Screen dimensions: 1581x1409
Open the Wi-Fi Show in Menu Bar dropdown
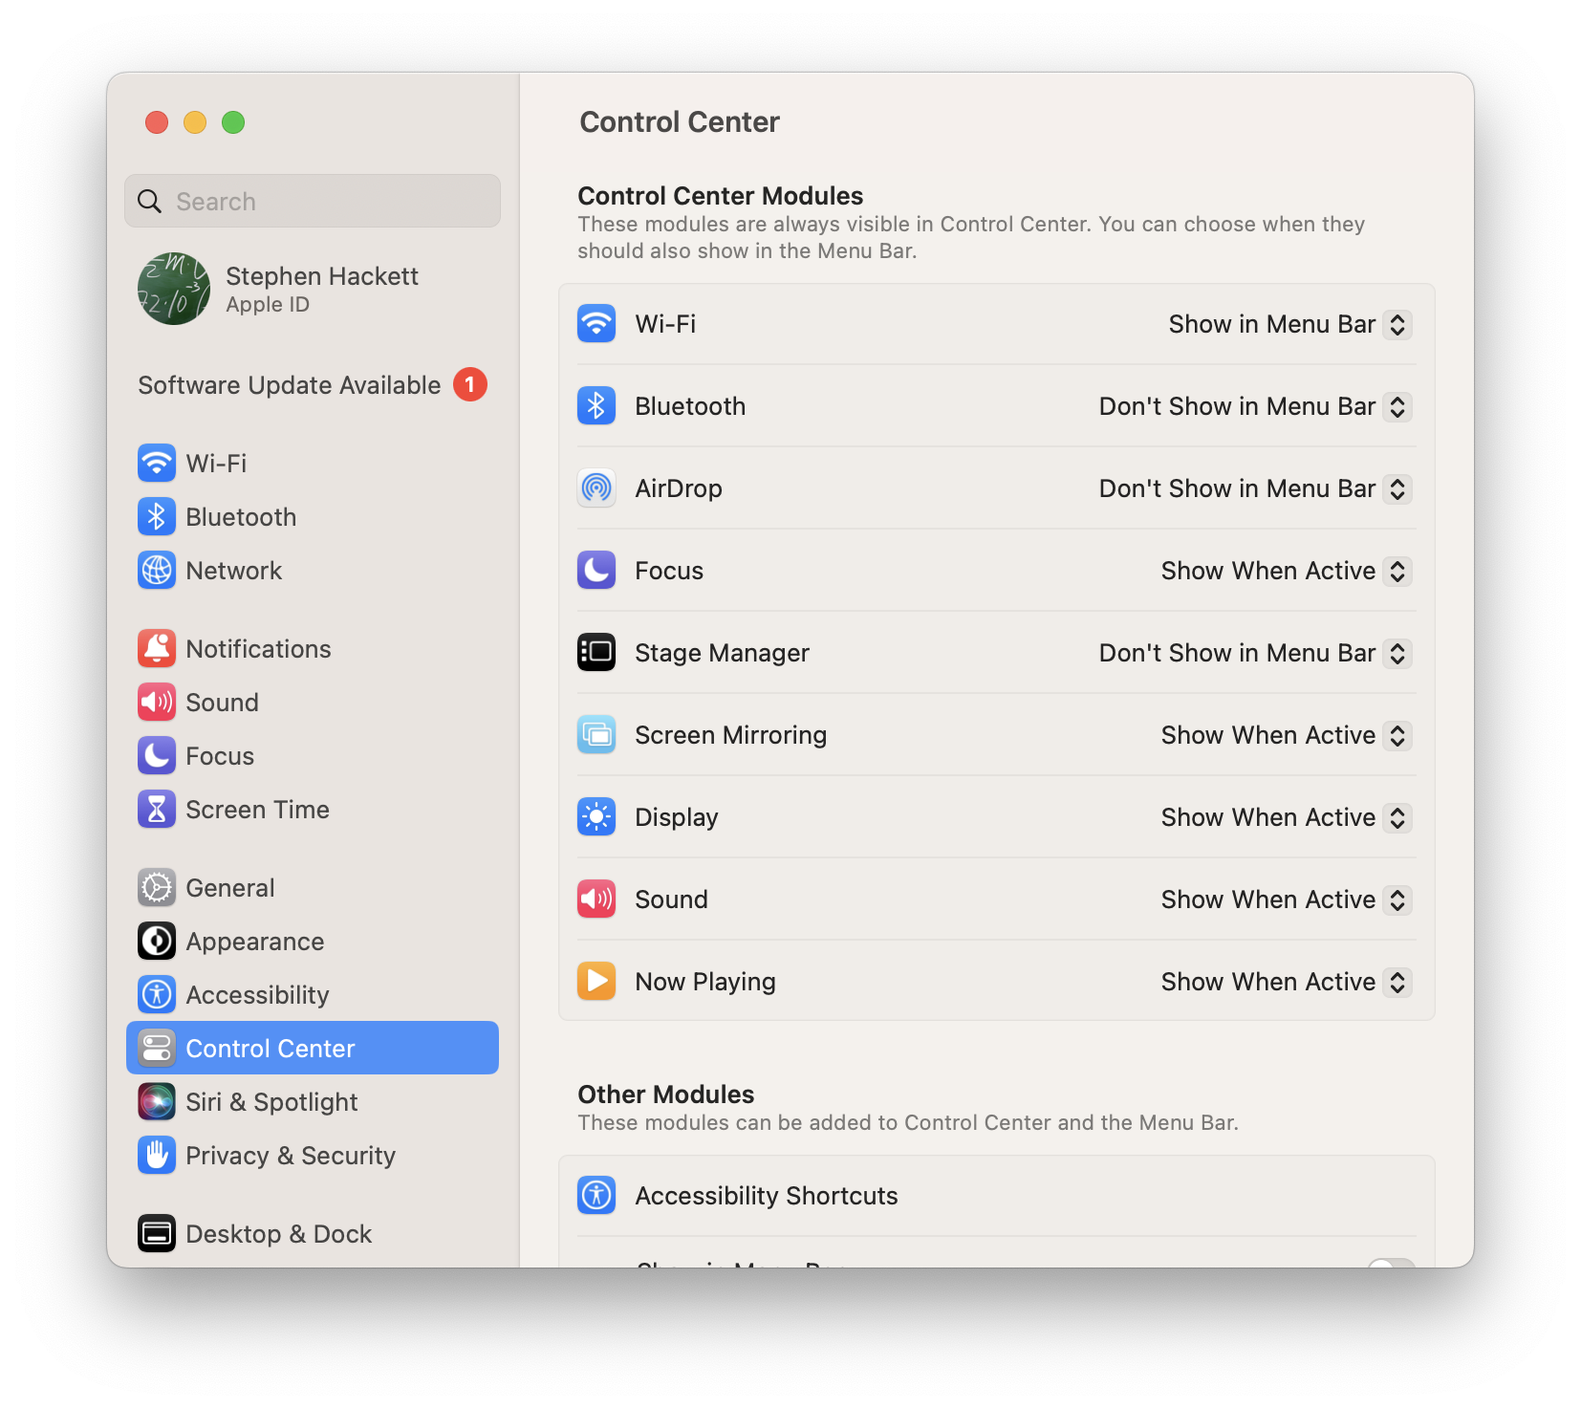pyautogui.click(x=1289, y=325)
